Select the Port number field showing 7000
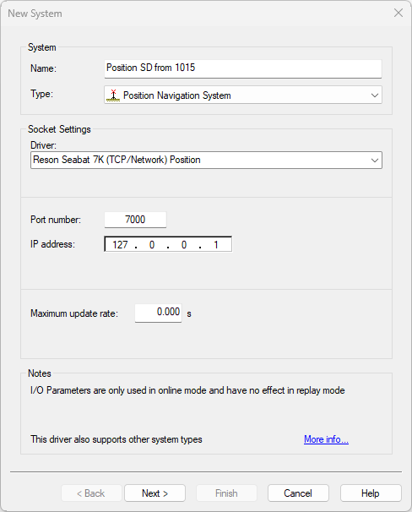Screen dimensions: 412x512 [x=135, y=220]
